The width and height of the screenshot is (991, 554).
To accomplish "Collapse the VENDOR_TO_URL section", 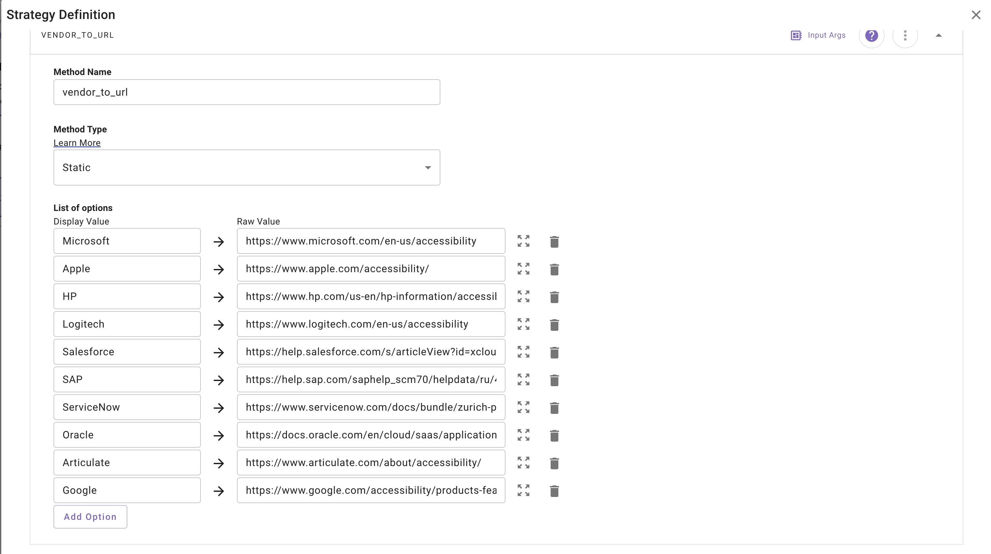I will [x=938, y=35].
